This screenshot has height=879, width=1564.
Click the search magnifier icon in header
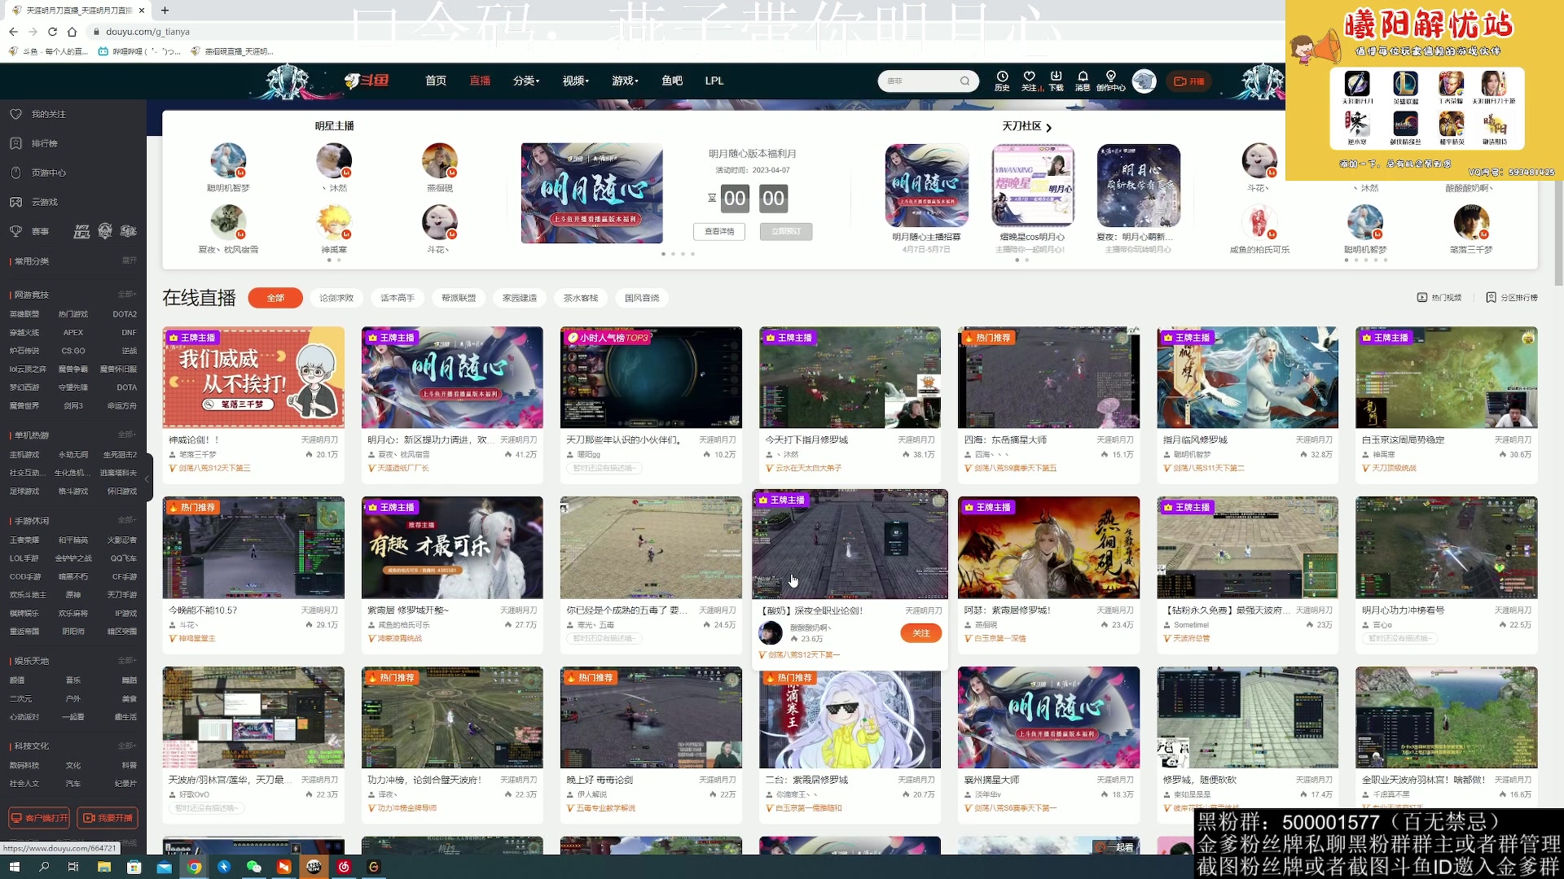click(x=964, y=81)
